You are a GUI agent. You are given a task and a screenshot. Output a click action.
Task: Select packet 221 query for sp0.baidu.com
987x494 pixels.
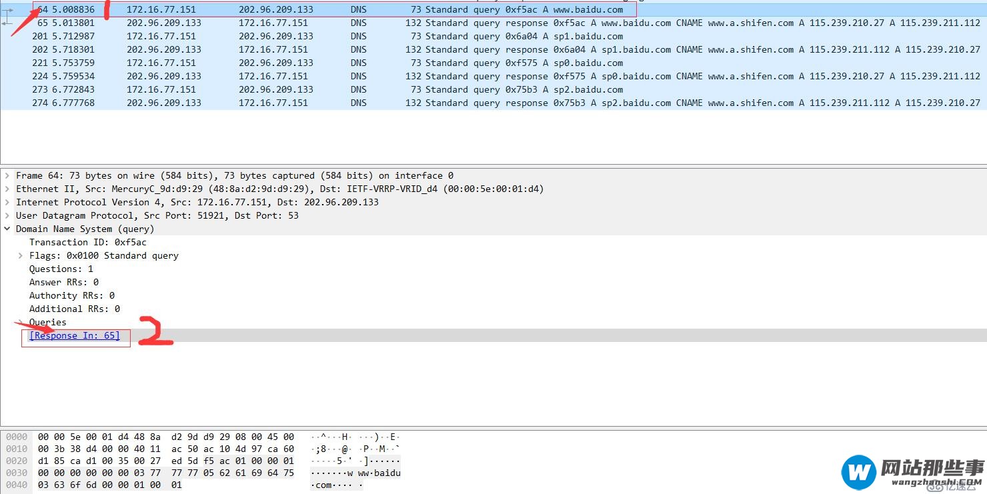point(493,63)
